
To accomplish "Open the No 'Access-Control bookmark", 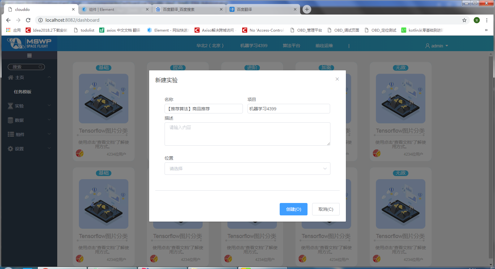I will coord(263,30).
